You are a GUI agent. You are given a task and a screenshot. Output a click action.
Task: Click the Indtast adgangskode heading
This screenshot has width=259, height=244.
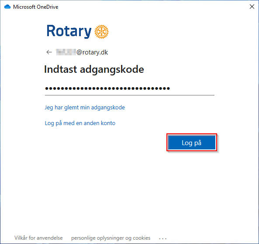94,69
